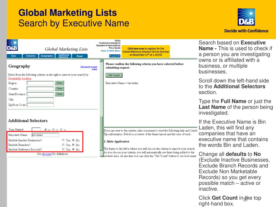Focus the Region input field
The height and width of the screenshot is (207, 276).
point(40,83)
